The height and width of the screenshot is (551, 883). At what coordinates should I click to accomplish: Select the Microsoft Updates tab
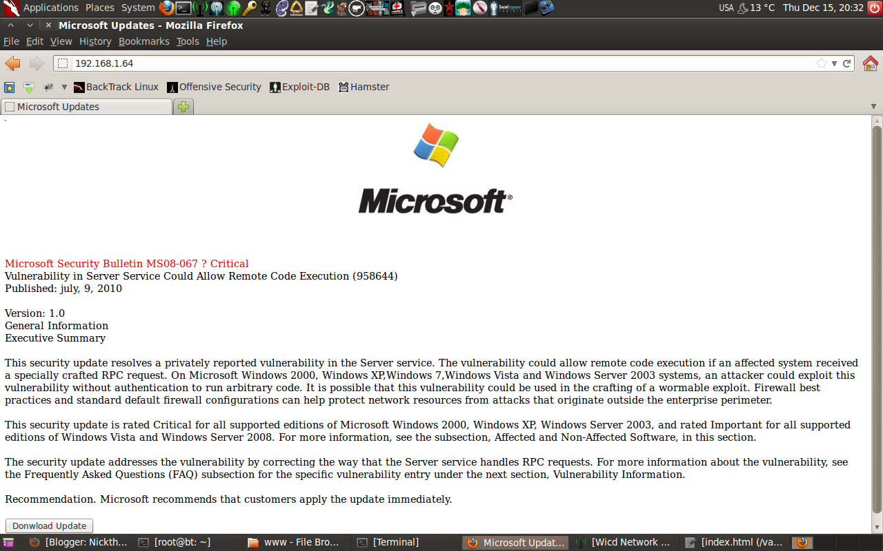(x=86, y=107)
